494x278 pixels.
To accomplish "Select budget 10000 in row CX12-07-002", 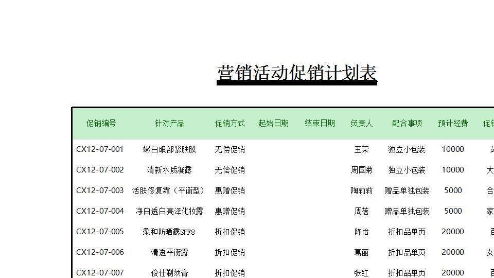I will (453, 170).
